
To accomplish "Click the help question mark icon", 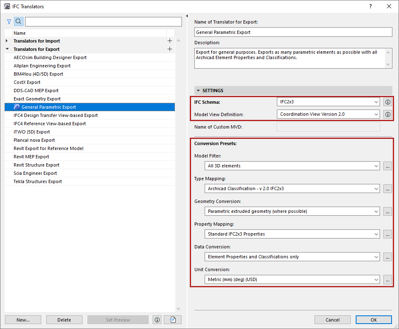I will pyautogui.click(x=371, y=6).
